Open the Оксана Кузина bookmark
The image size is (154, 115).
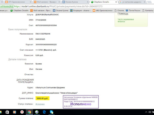(x=61, y=10)
